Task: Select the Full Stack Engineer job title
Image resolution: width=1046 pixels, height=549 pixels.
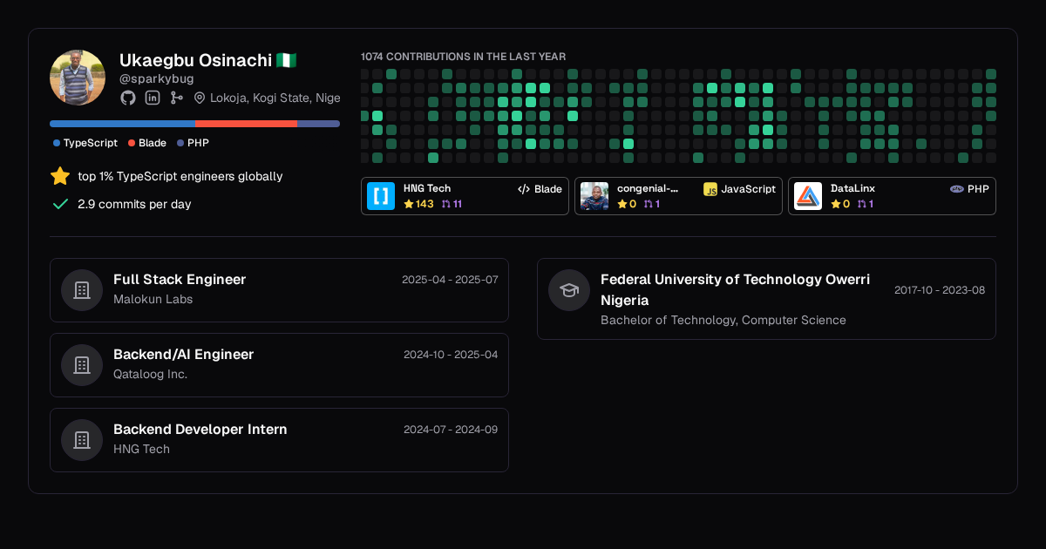Action: click(180, 280)
